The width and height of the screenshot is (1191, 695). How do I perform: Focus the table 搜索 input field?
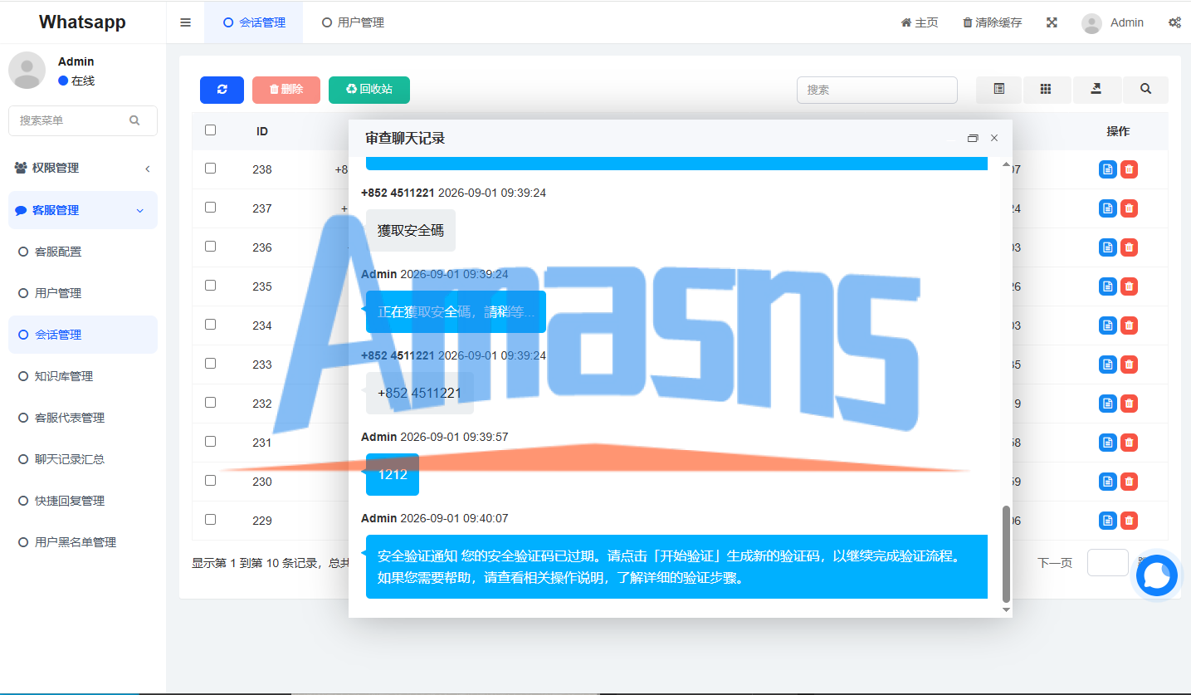[877, 90]
